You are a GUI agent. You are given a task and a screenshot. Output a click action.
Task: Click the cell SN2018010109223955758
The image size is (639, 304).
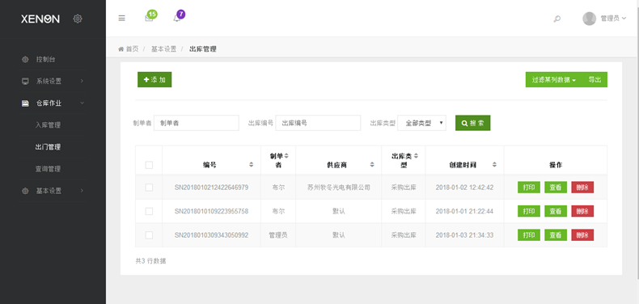[x=211, y=211]
